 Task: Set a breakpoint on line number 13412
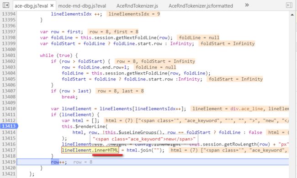[x=9, y=120]
